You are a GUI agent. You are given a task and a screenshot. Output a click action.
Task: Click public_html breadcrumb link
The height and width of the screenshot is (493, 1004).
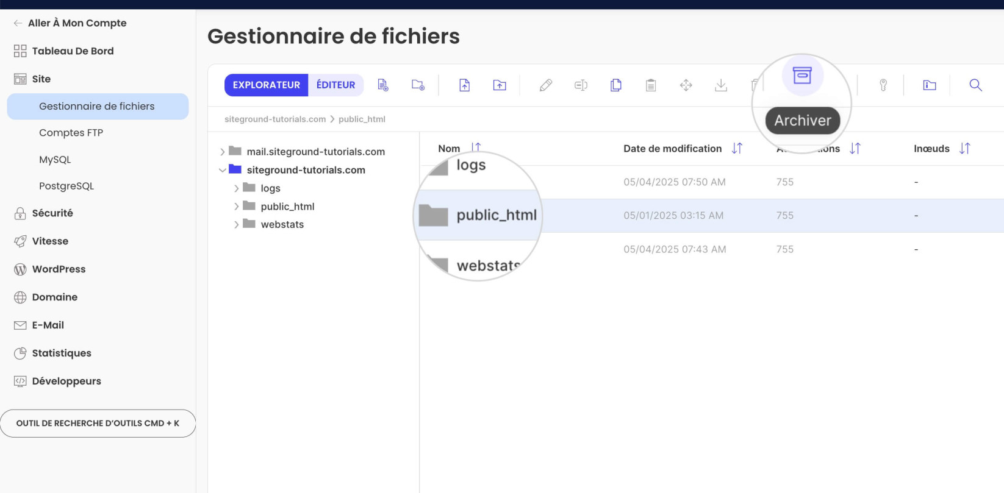click(362, 119)
